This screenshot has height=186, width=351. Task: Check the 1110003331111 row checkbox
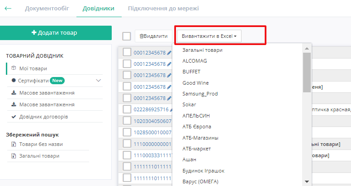point(127,155)
